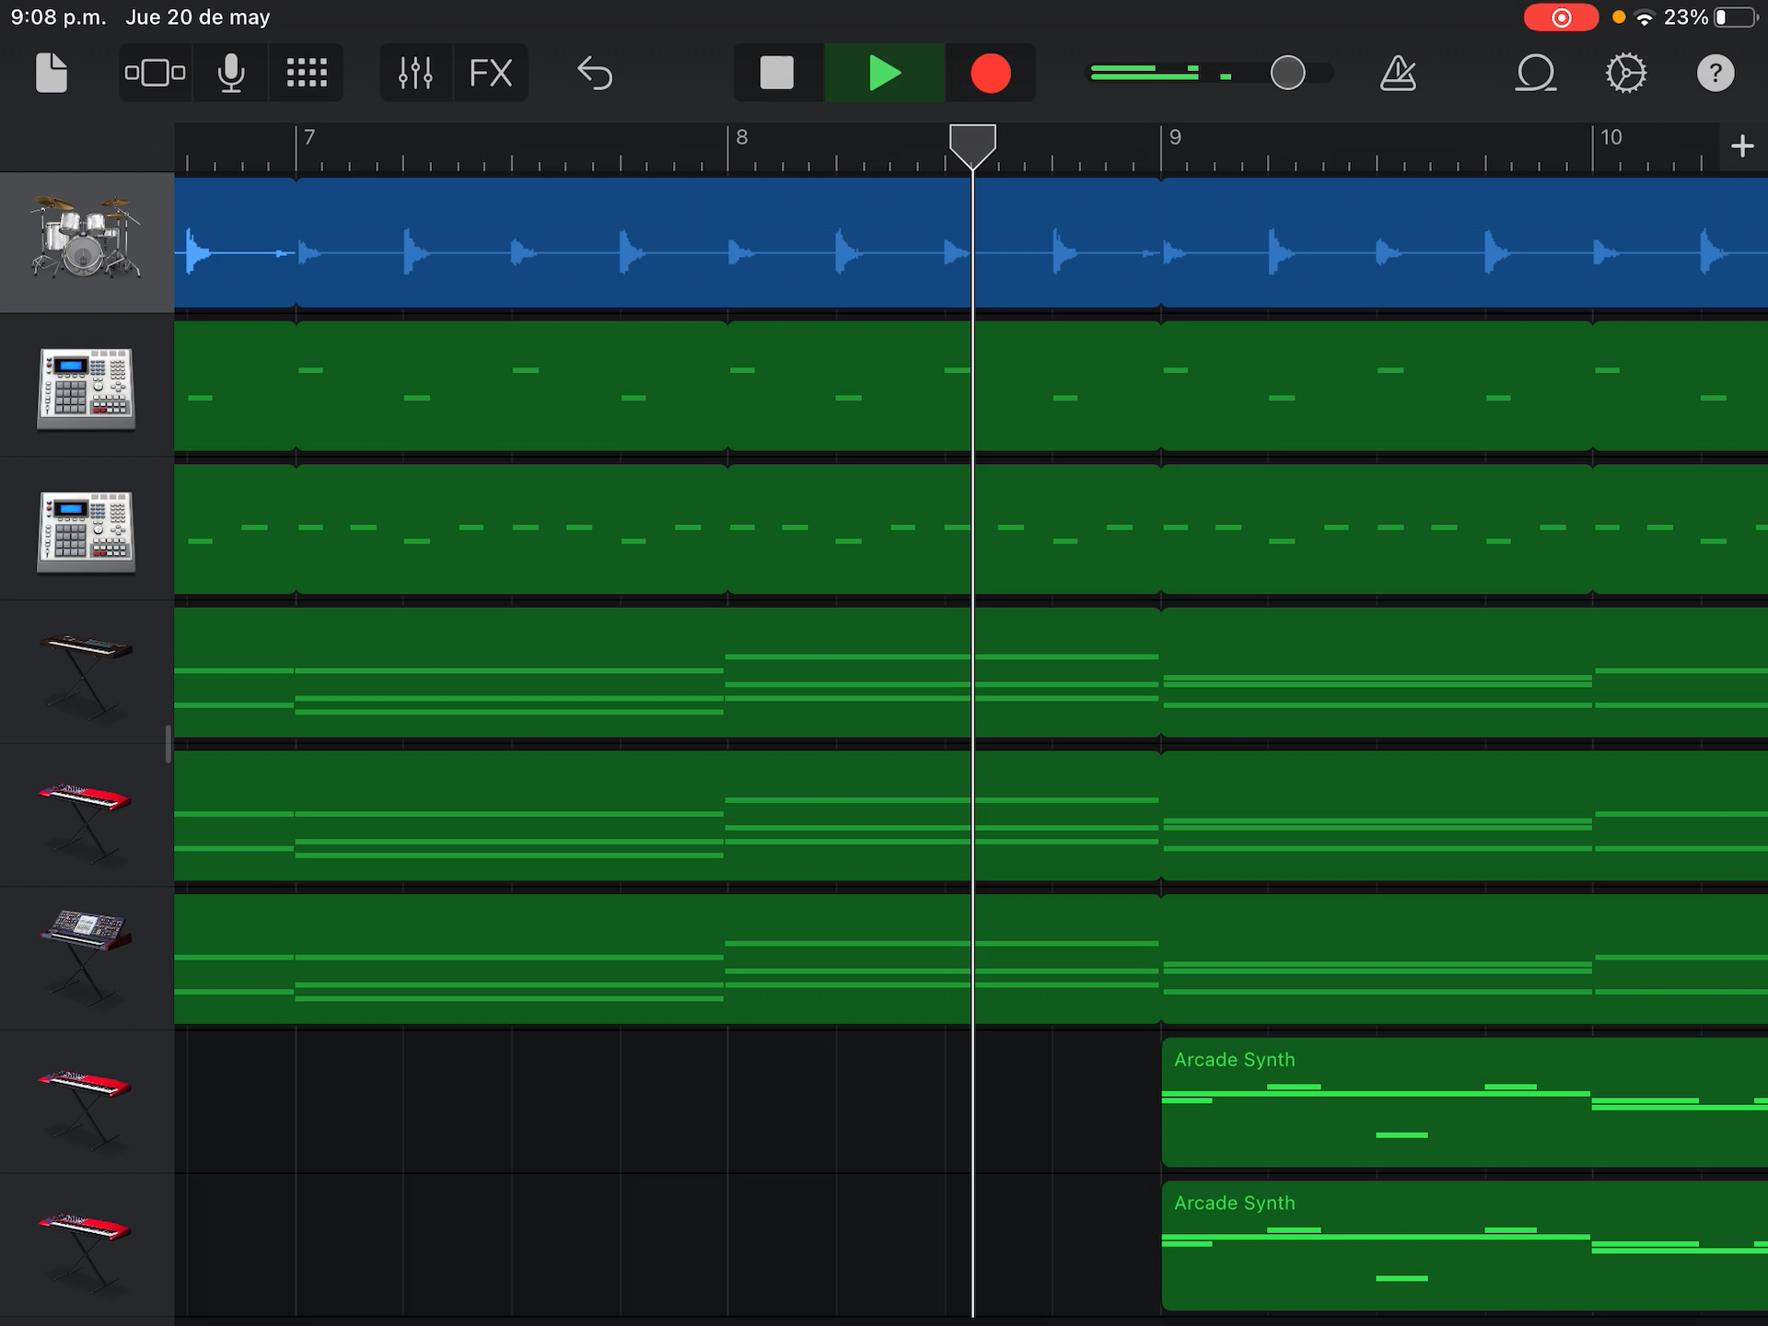Tap bar 10 in the ruler
This screenshot has width=1768, height=1326.
pyautogui.click(x=1611, y=137)
